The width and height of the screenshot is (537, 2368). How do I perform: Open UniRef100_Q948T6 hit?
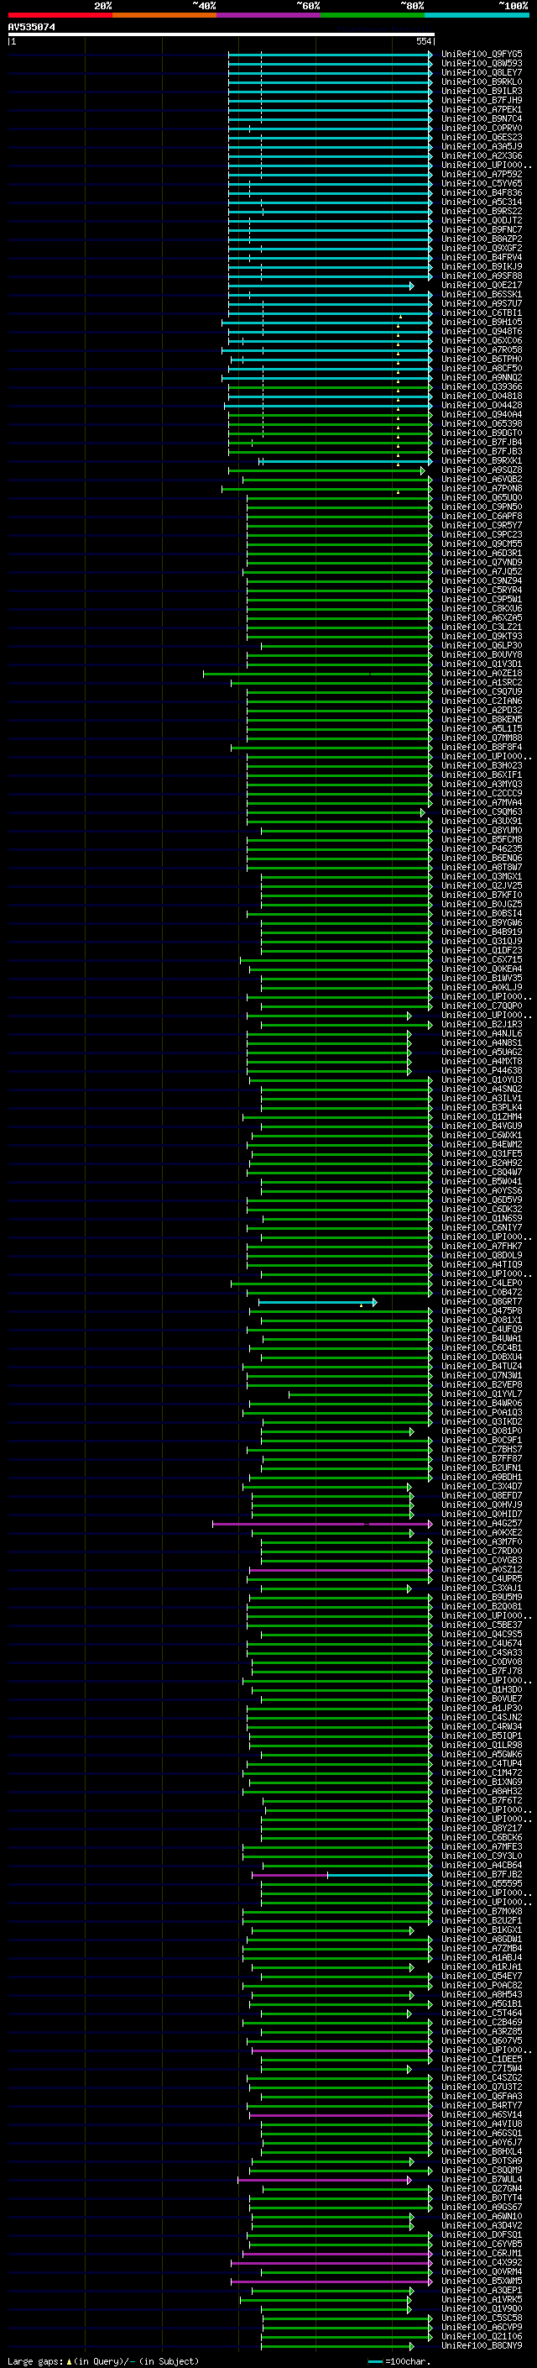tap(482, 332)
